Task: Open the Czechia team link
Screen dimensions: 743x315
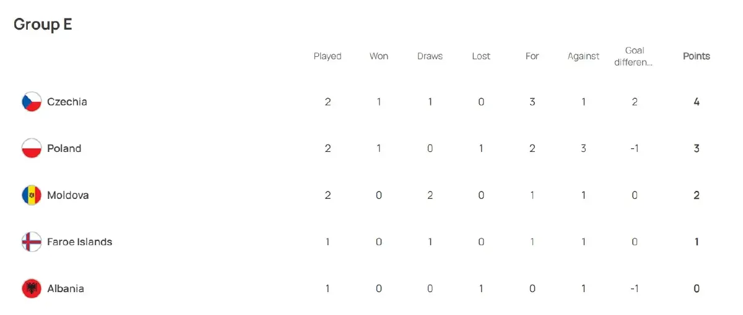Action: tap(67, 102)
